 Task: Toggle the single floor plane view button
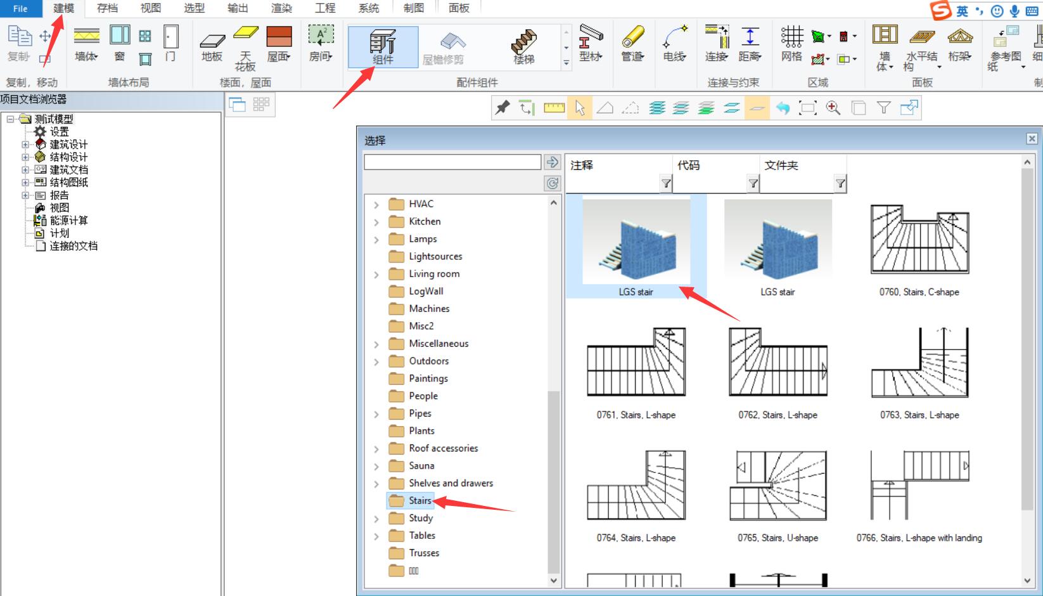[757, 108]
